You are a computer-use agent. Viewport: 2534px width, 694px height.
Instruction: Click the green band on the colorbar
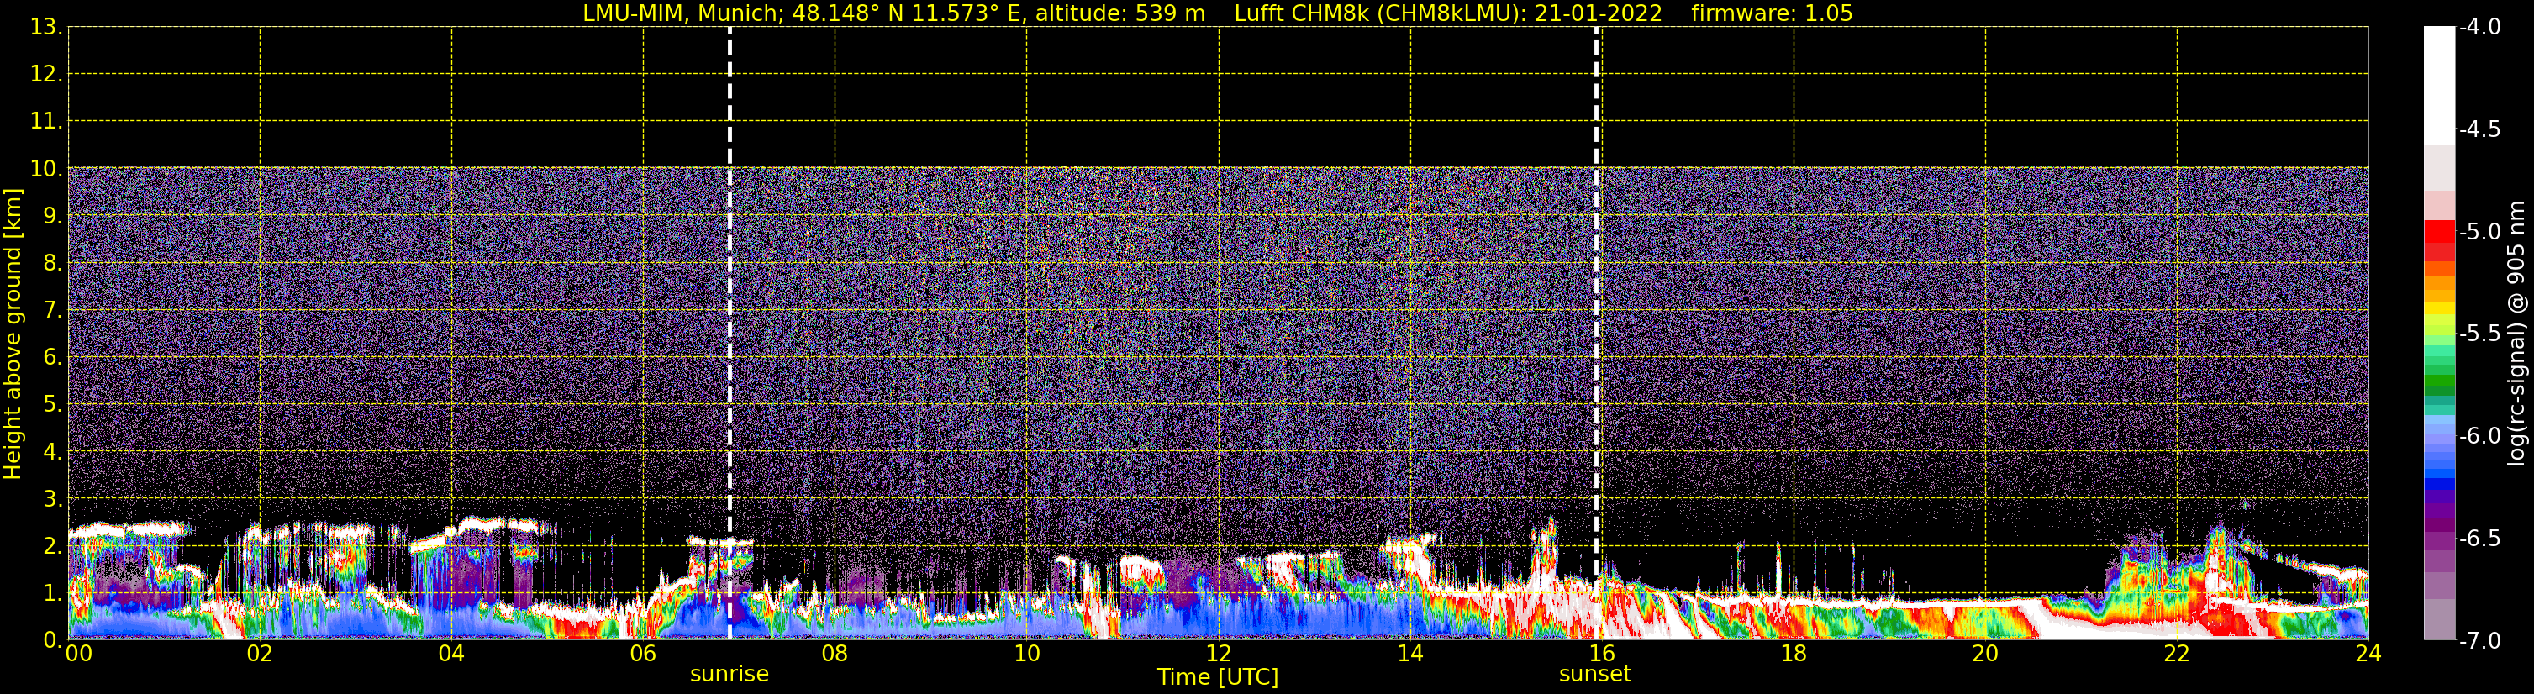[2438, 383]
